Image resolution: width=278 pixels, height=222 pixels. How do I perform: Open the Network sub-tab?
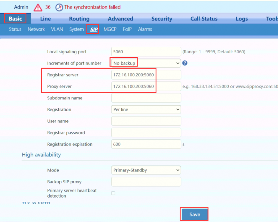[36, 29]
